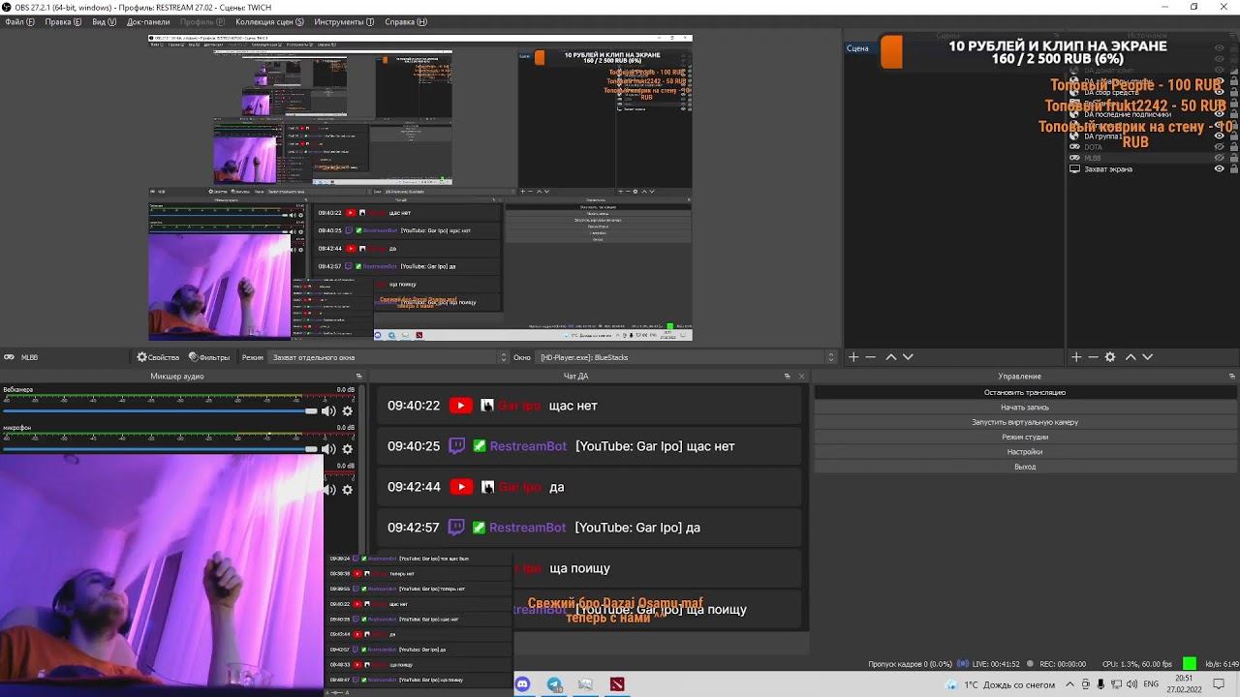
Task: Toggle visibility of DA последние подписчики source
Action: pyautogui.click(x=1220, y=114)
